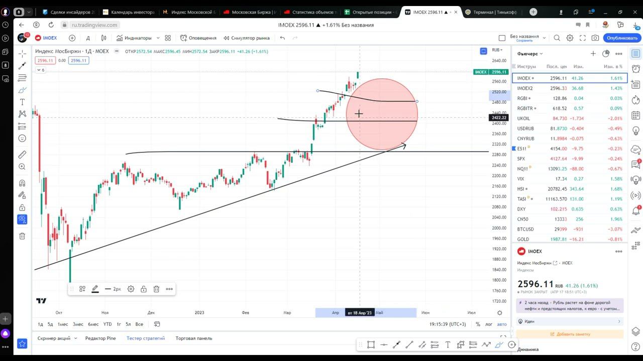Image resolution: width=643 pixels, height=361 pixels.
Task: Select the Text tool in left toolbar
Action: tap(22, 102)
